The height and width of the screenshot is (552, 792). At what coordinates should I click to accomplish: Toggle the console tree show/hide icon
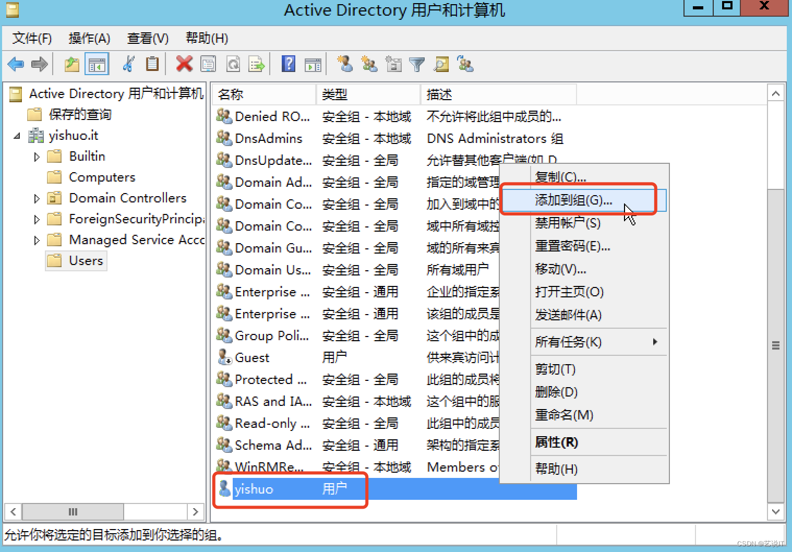pyautogui.click(x=97, y=64)
